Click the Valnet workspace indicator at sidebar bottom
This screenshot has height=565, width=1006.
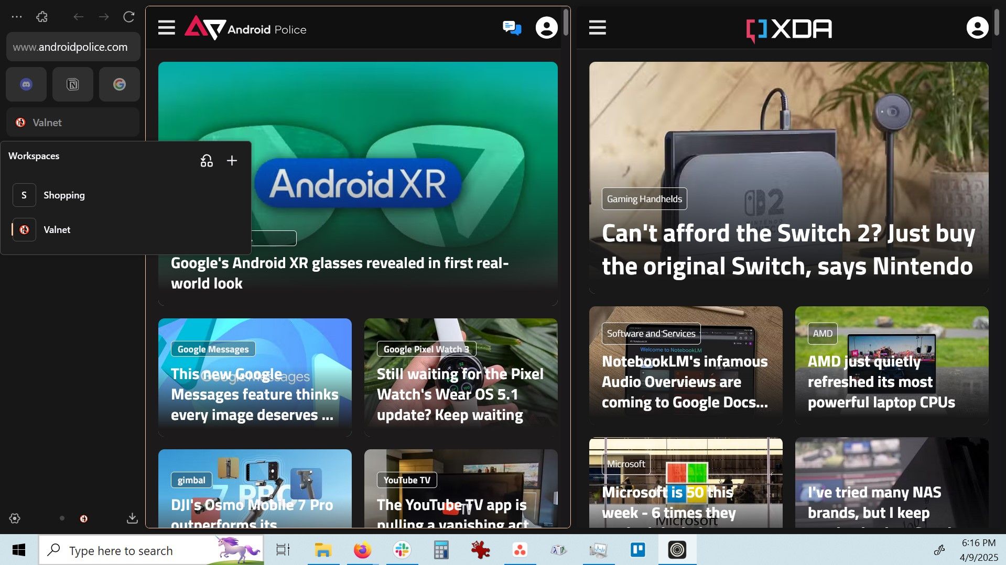[84, 518]
